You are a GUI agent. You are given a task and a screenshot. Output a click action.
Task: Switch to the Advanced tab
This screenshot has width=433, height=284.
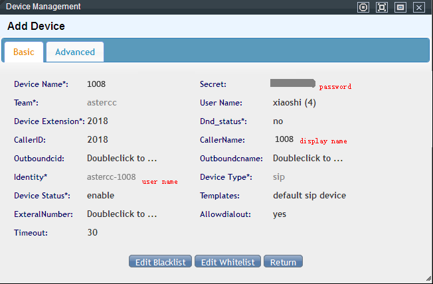(75, 52)
